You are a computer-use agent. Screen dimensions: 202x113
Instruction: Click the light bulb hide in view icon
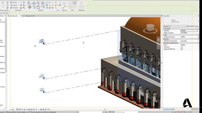point(56,3)
